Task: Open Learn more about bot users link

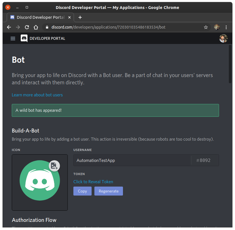Action: point(37,95)
